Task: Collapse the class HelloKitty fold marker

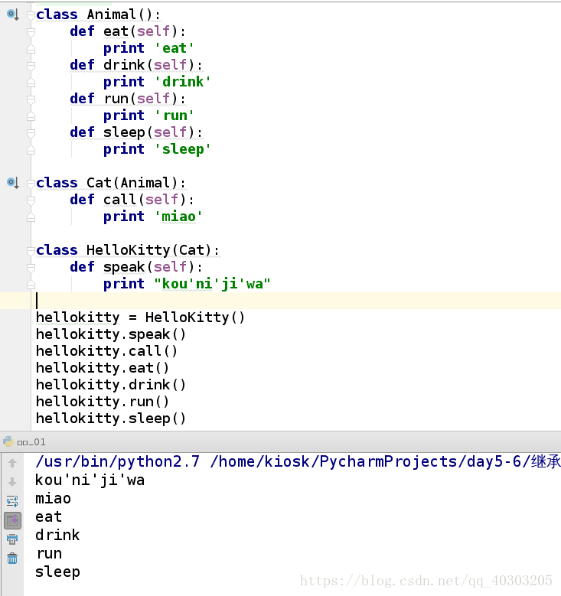Action: (31, 250)
